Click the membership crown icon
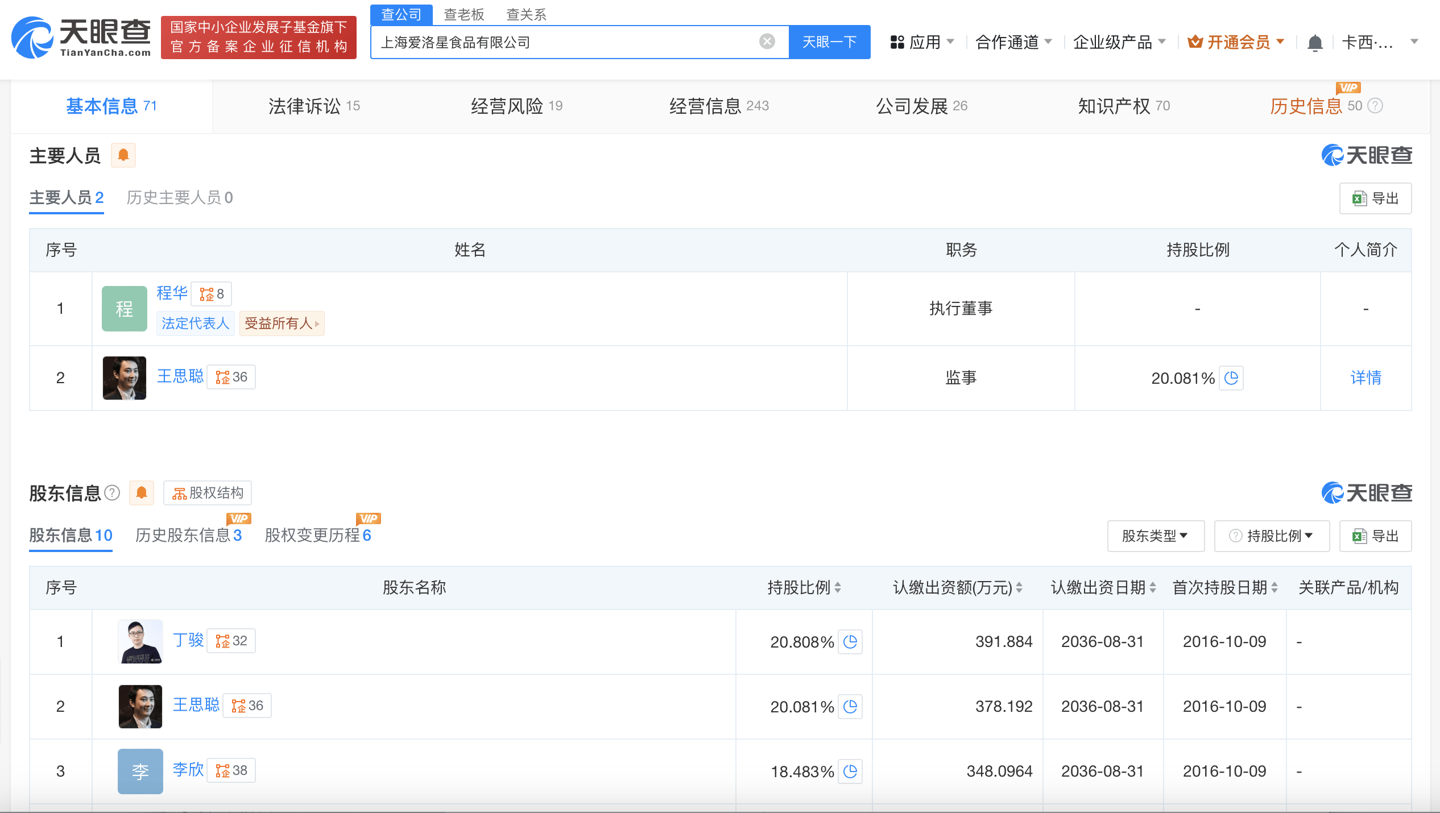Viewport: 1440px width, 813px height. [x=1195, y=42]
